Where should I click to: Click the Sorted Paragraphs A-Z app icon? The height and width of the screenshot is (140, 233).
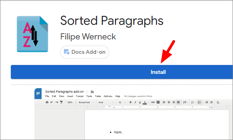[33, 34]
